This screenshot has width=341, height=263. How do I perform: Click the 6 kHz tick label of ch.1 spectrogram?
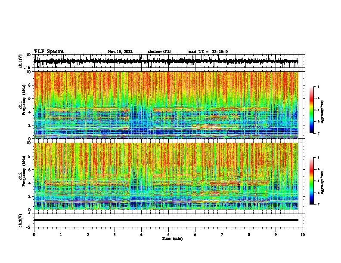pyautogui.click(x=30, y=99)
